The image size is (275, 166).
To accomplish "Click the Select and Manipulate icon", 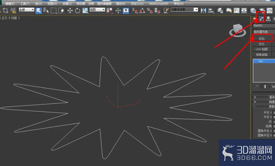I will pyautogui.click(x=118, y=10).
